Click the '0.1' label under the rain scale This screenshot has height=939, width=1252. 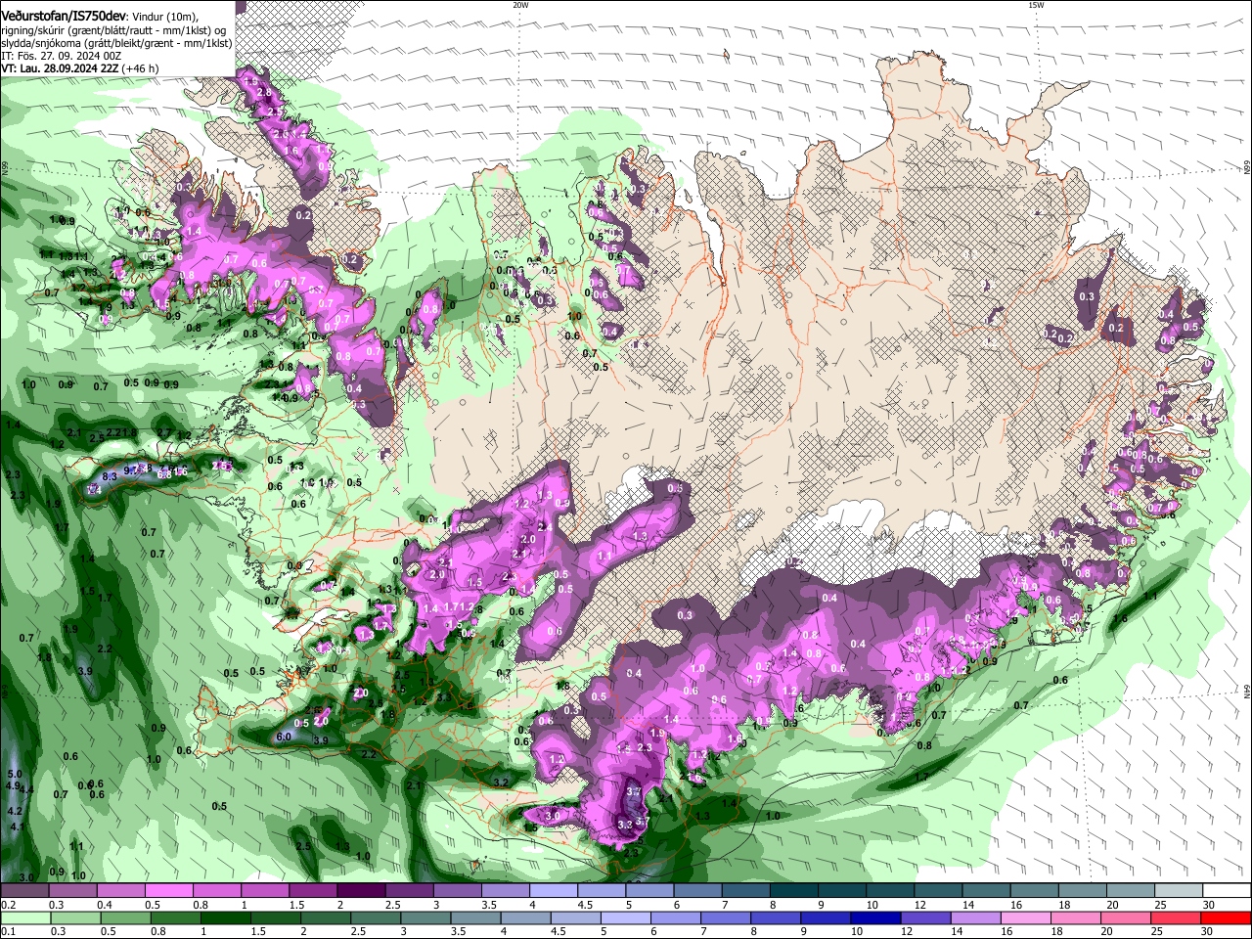pos(8,931)
